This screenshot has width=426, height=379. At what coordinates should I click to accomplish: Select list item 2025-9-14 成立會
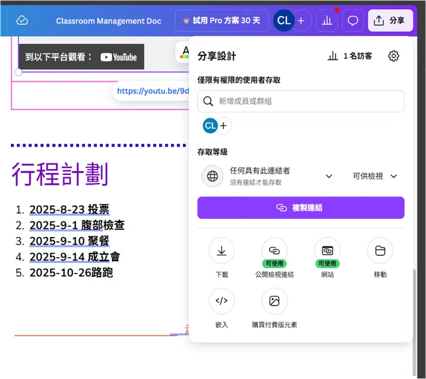(x=75, y=257)
